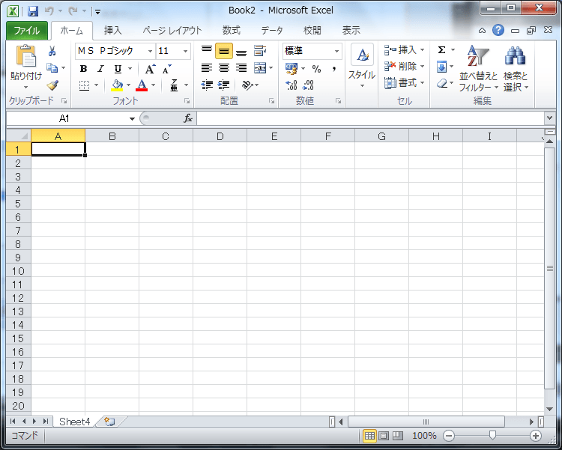Image resolution: width=562 pixels, height=450 pixels.
Task: Toggle align text right
Action: 241,67
